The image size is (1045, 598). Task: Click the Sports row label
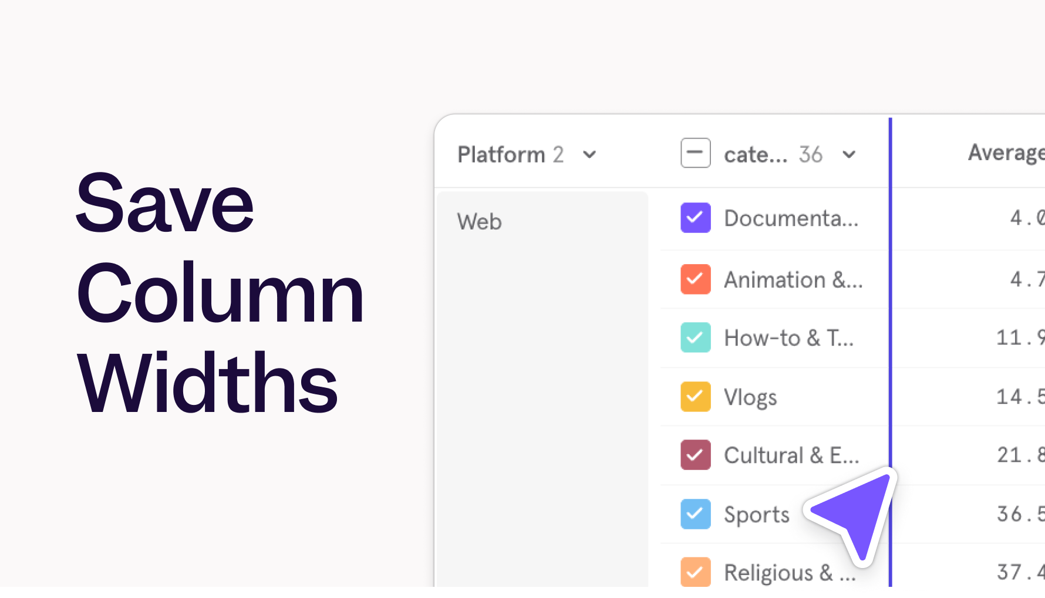pyautogui.click(x=756, y=515)
